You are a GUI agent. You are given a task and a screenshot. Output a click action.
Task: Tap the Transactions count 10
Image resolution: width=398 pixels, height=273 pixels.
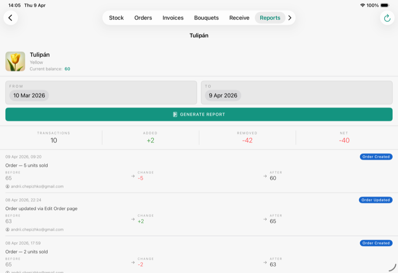point(54,141)
